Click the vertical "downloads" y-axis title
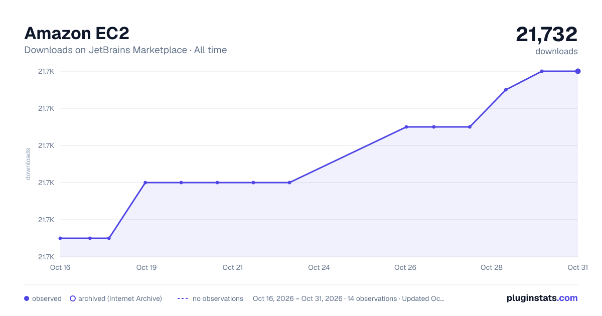Image resolution: width=602 pixels, height=316 pixels. tap(28, 164)
